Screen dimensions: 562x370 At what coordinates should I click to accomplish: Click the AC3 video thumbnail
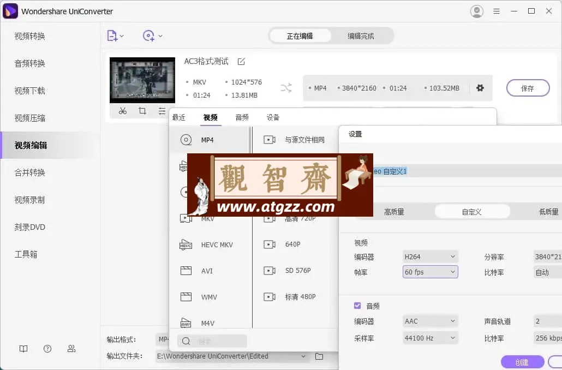(142, 80)
